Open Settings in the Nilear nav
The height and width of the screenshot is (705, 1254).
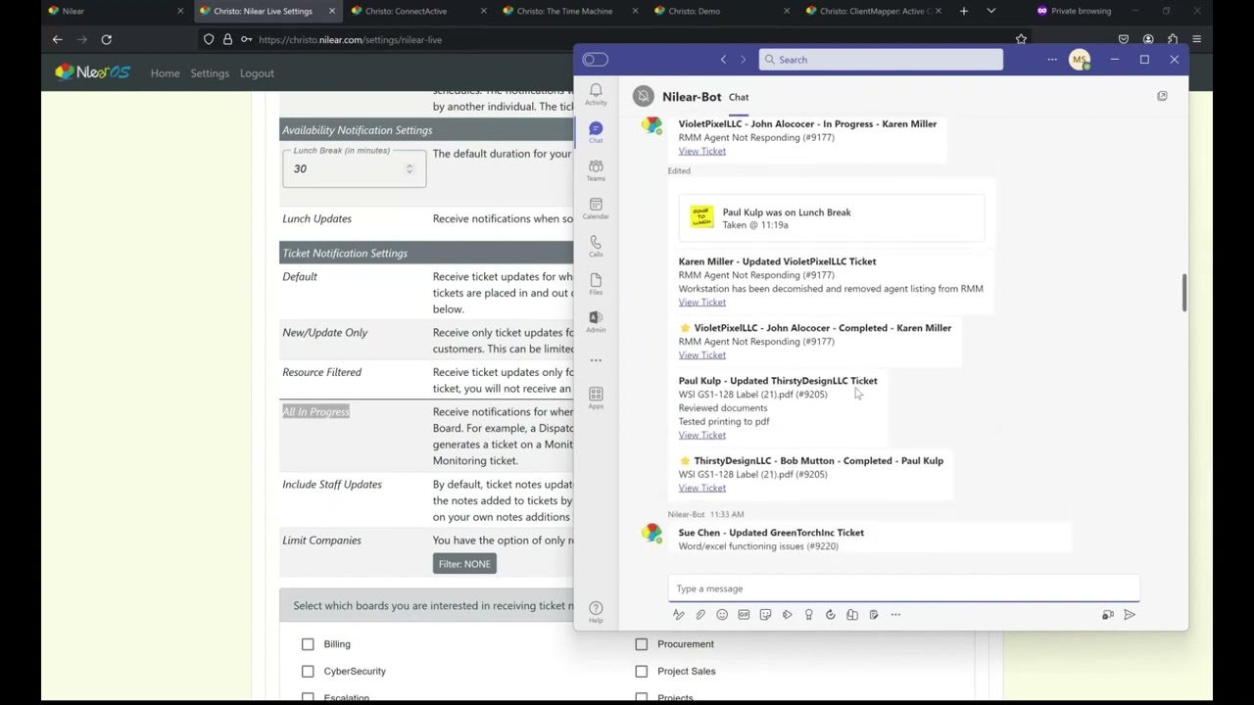point(210,73)
